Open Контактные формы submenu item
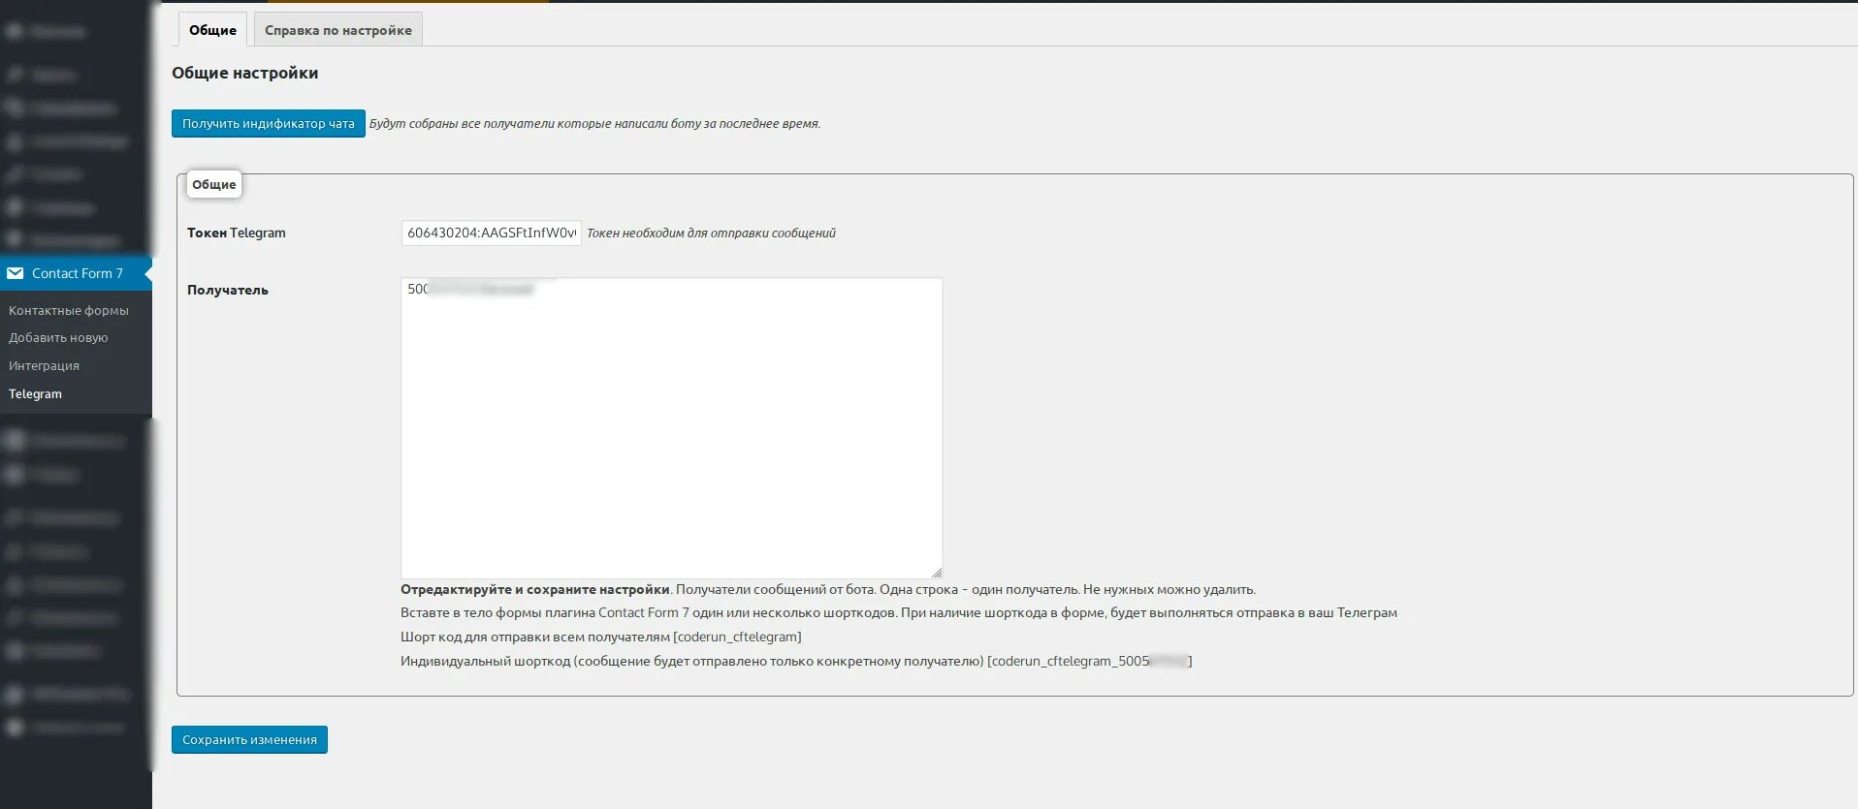 [69, 310]
